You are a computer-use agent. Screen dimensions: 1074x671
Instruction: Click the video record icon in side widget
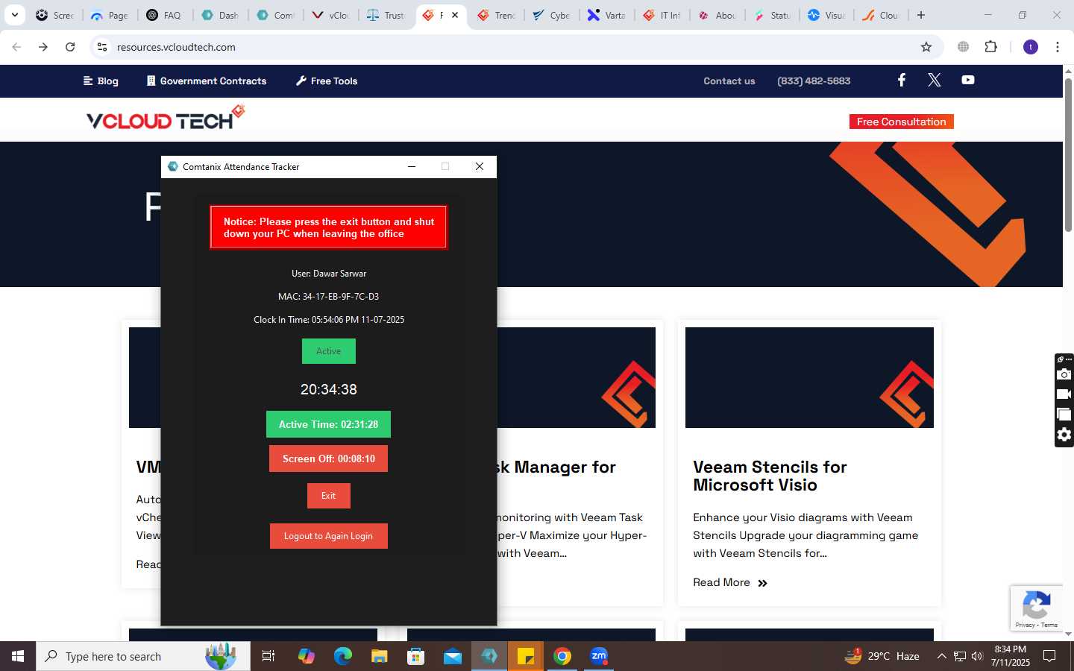point(1064,394)
